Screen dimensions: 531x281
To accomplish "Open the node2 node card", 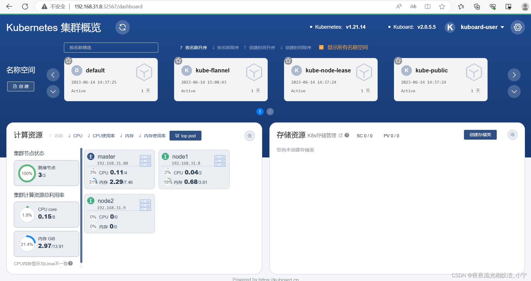I will click(x=119, y=213).
